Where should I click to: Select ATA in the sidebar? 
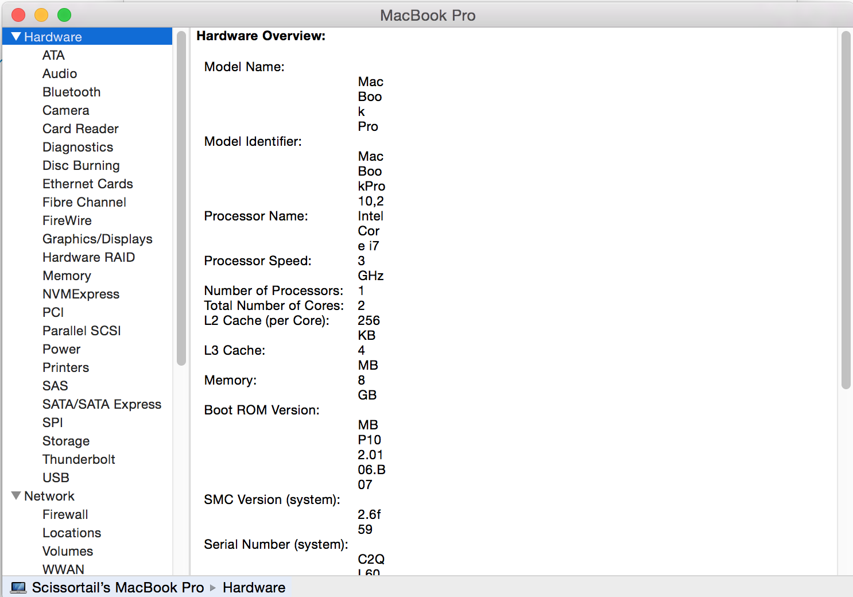click(x=53, y=55)
